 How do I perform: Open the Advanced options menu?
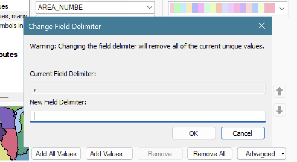[261, 154]
